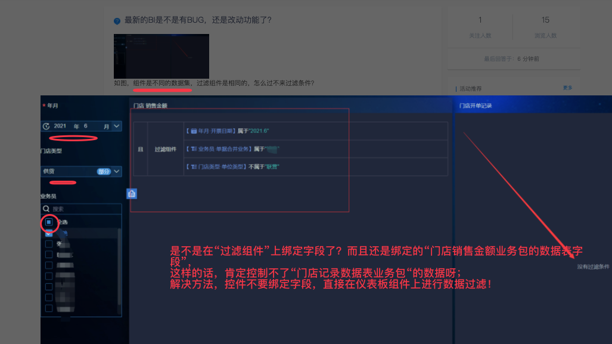Click the calendar icon in the 年月·开票日期 filter
This screenshot has width=612, height=344.
(194, 131)
